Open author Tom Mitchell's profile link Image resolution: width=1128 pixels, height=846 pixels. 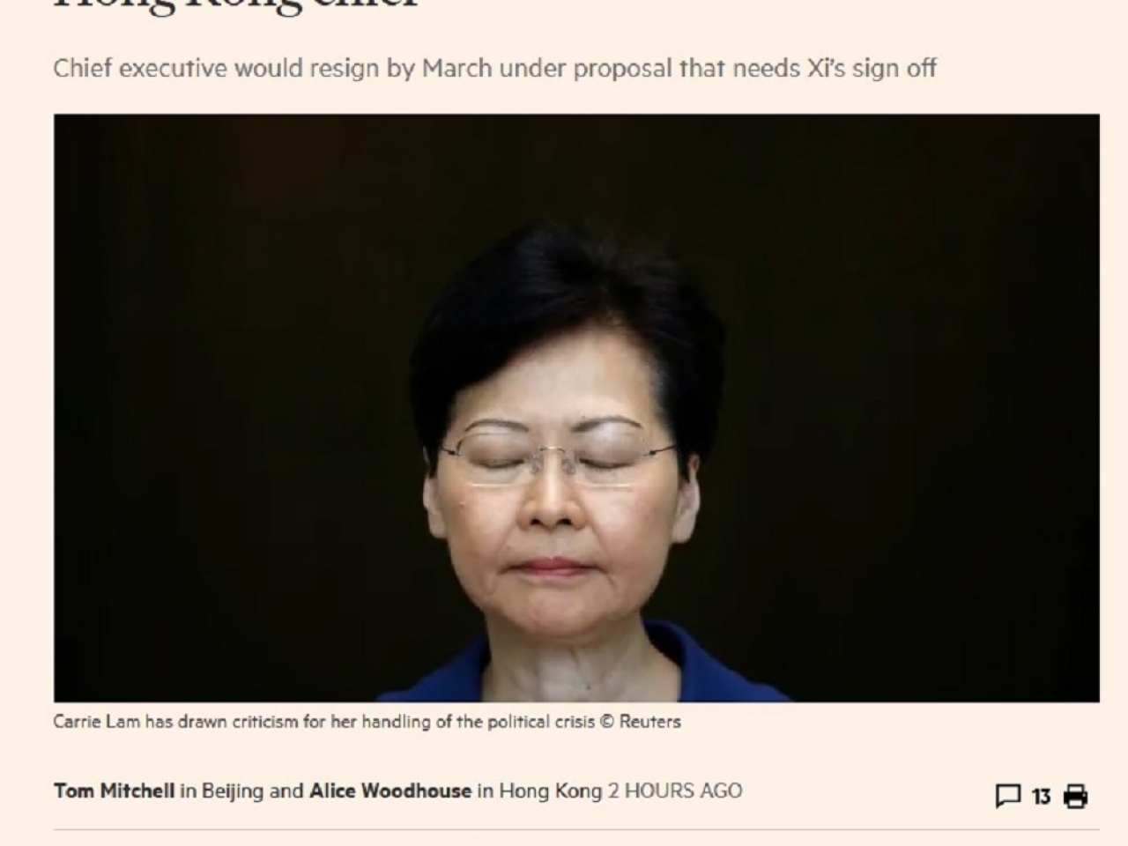coord(114,790)
